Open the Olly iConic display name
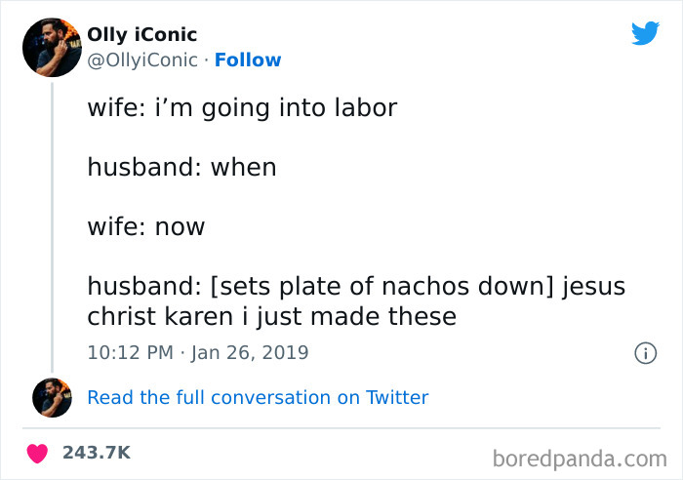The width and height of the screenshot is (683, 480). pos(141,35)
